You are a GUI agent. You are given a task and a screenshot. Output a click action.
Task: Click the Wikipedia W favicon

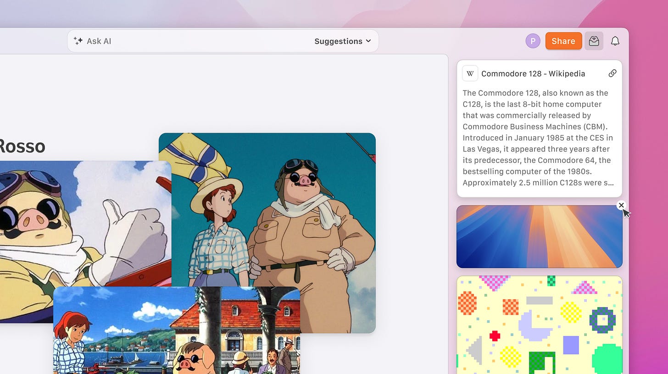(x=470, y=73)
